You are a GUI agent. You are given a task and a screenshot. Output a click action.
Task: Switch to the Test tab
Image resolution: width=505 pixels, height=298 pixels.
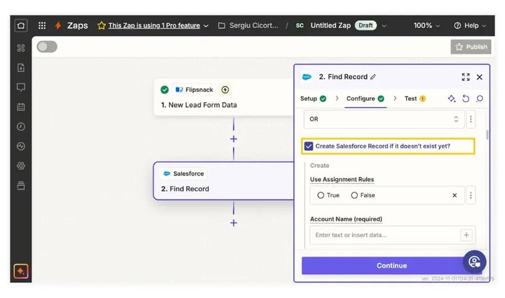pyautogui.click(x=415, y=99)
